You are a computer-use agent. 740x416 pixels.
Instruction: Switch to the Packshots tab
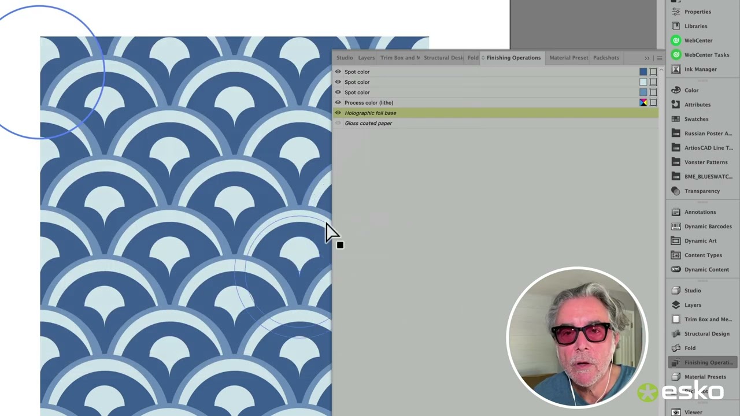(x=606, y=58)
